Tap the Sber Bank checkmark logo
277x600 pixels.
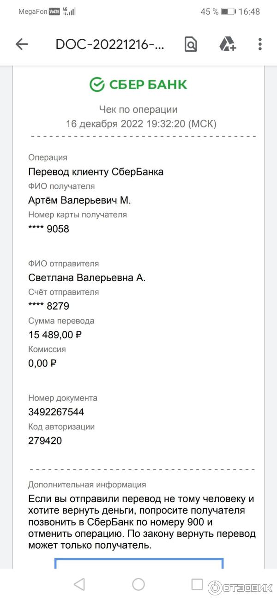coord(97,85)
